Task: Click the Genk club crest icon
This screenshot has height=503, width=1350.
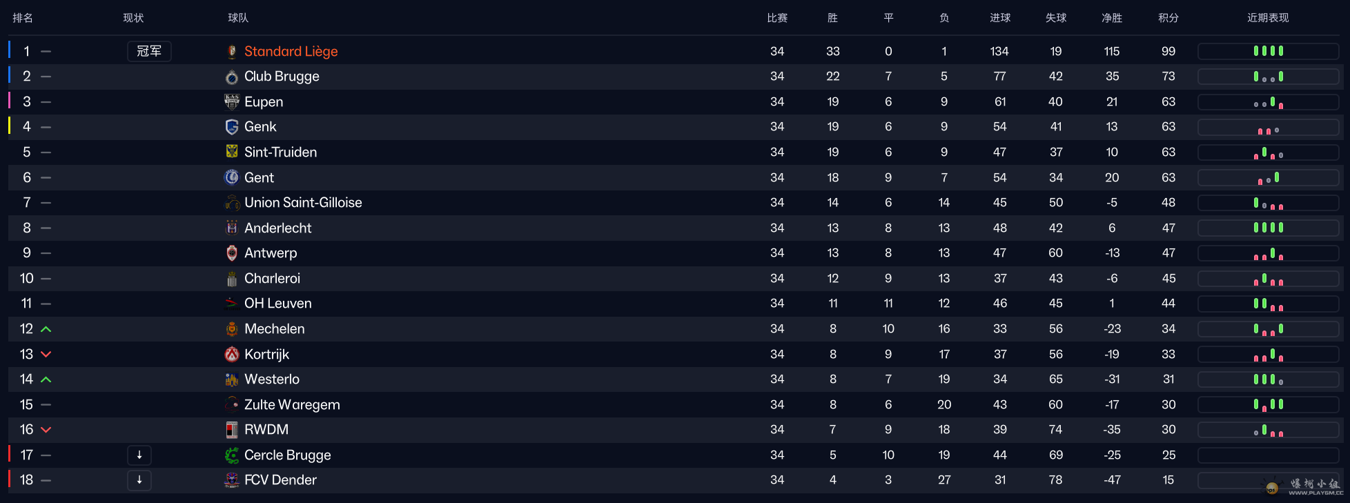Action: (x=232, y=127)
